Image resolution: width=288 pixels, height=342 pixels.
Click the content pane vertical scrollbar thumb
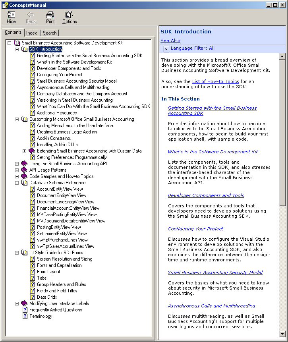click(282, 133)
